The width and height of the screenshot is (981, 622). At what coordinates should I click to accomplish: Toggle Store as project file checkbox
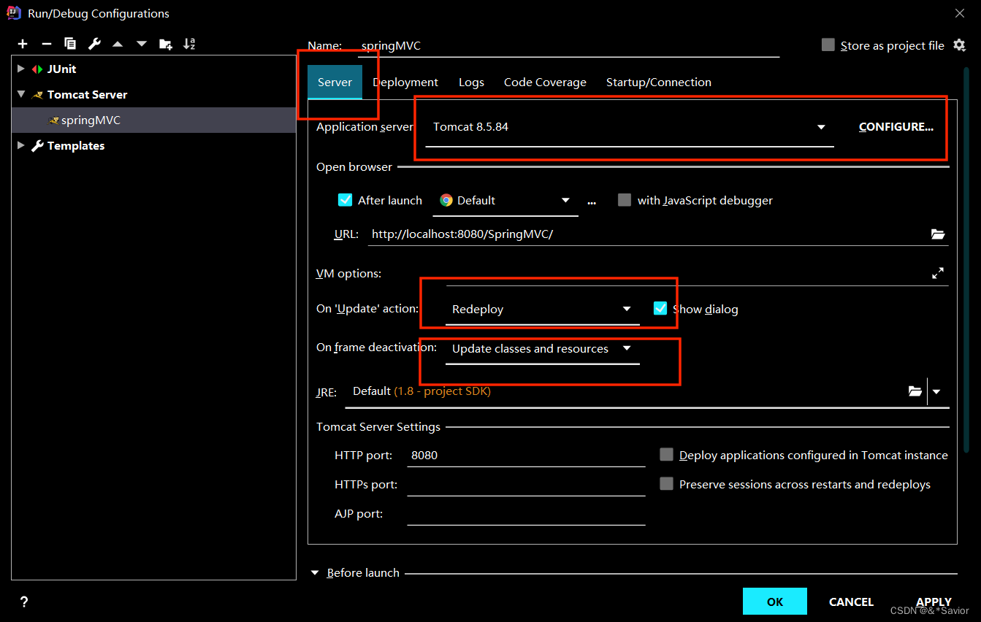pos(828,45)
